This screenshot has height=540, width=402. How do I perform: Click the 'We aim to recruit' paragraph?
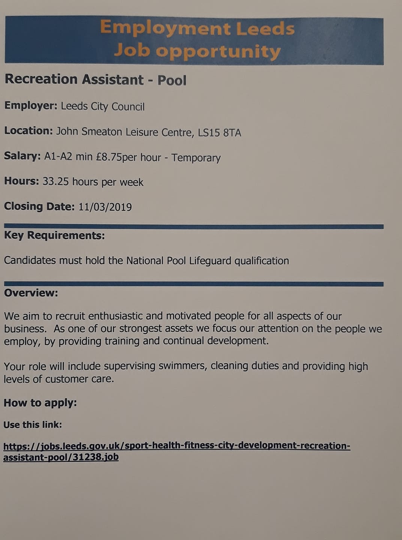pyautogui.click(x=193, y=328)
